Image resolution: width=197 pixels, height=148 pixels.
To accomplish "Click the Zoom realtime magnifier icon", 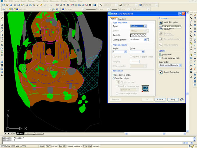I will coord(61,5).
